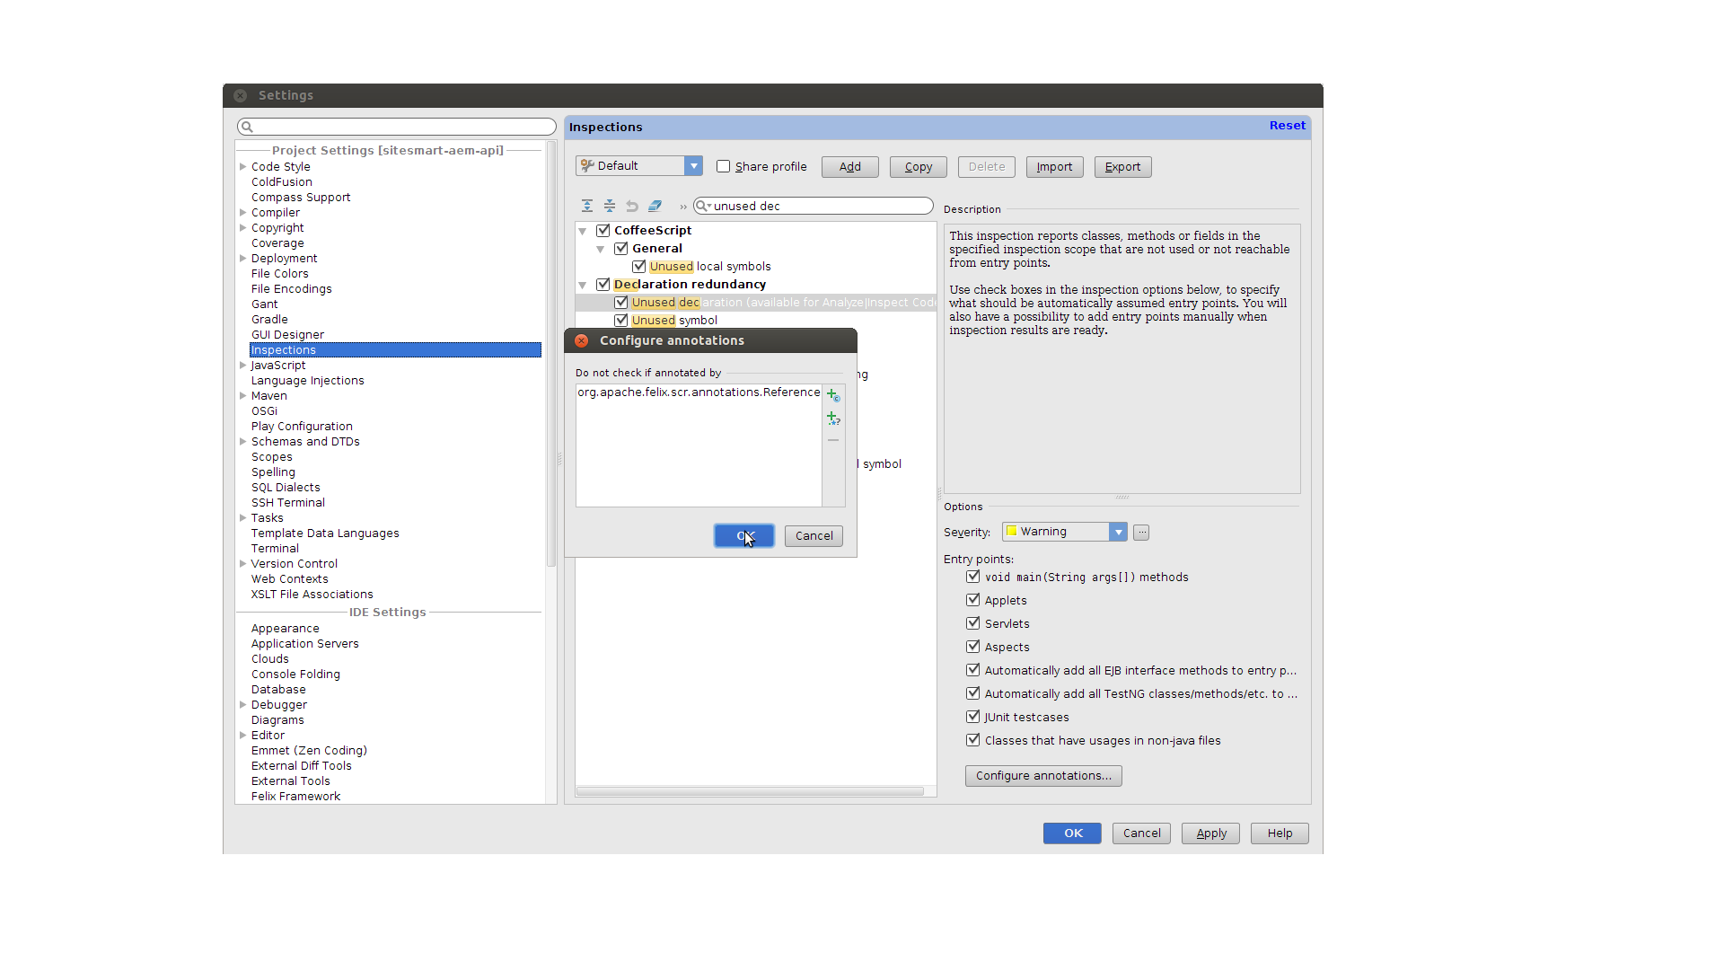Collapse the Declaration redundancy node
This screenshot has height=970, width=1724.
click(583, 286)
